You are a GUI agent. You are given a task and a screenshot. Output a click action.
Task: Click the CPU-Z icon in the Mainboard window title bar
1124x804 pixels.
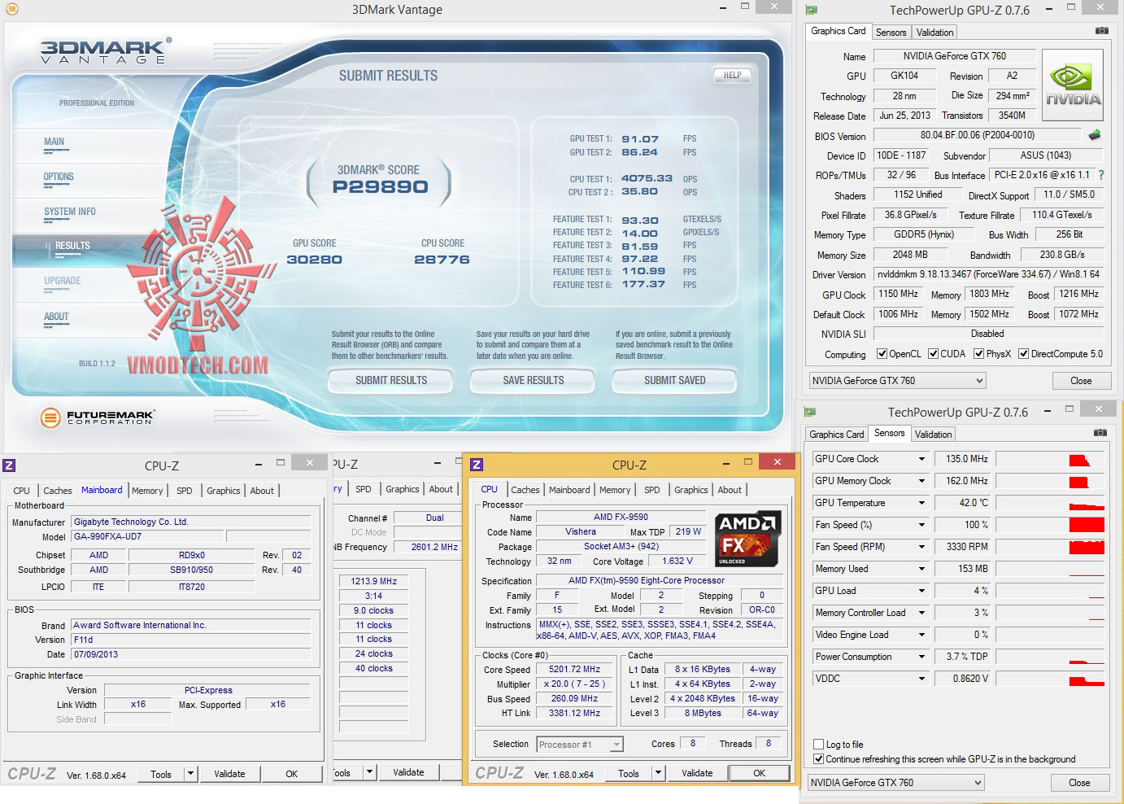click(x=9, y=465)
